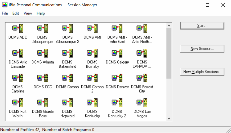Click the Number of Batch Programs status text
The height and width of the screenshot is (133, 231).
point(68,130)
